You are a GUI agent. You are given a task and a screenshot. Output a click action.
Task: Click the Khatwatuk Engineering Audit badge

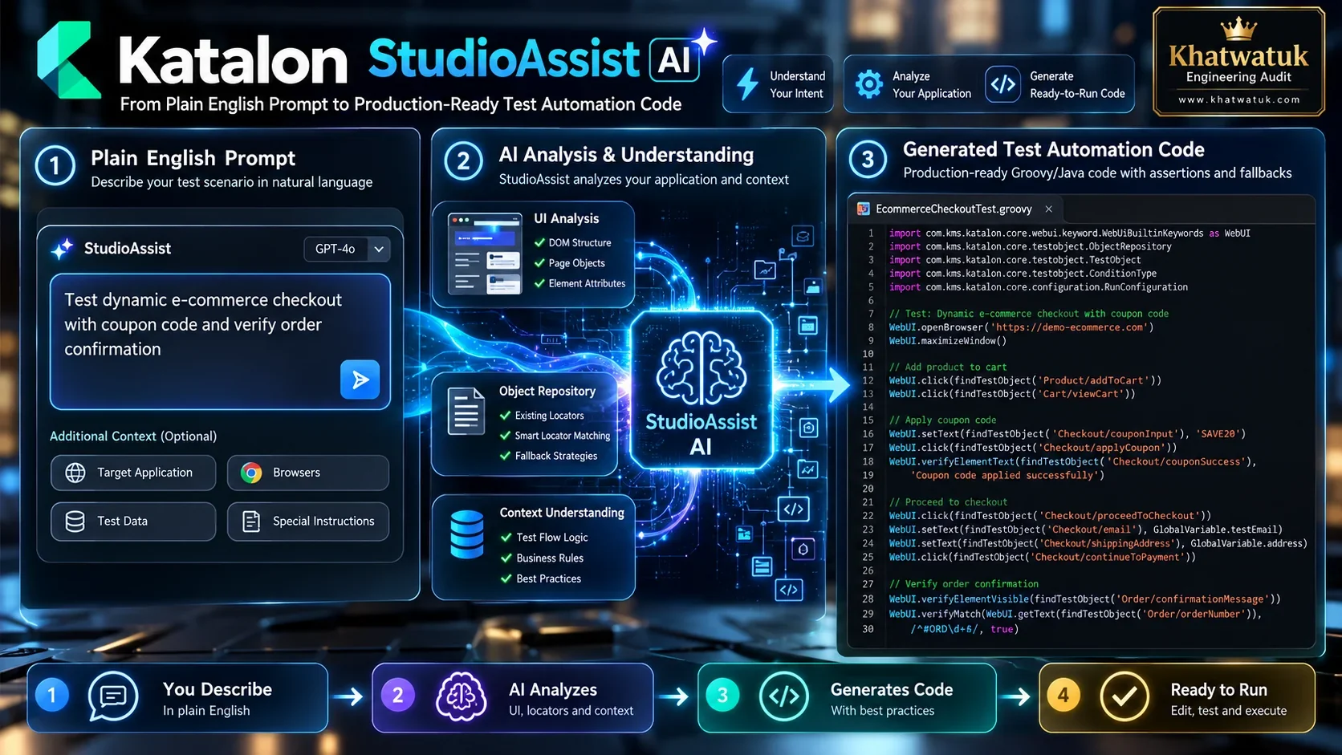click(x=1238, y=62)
